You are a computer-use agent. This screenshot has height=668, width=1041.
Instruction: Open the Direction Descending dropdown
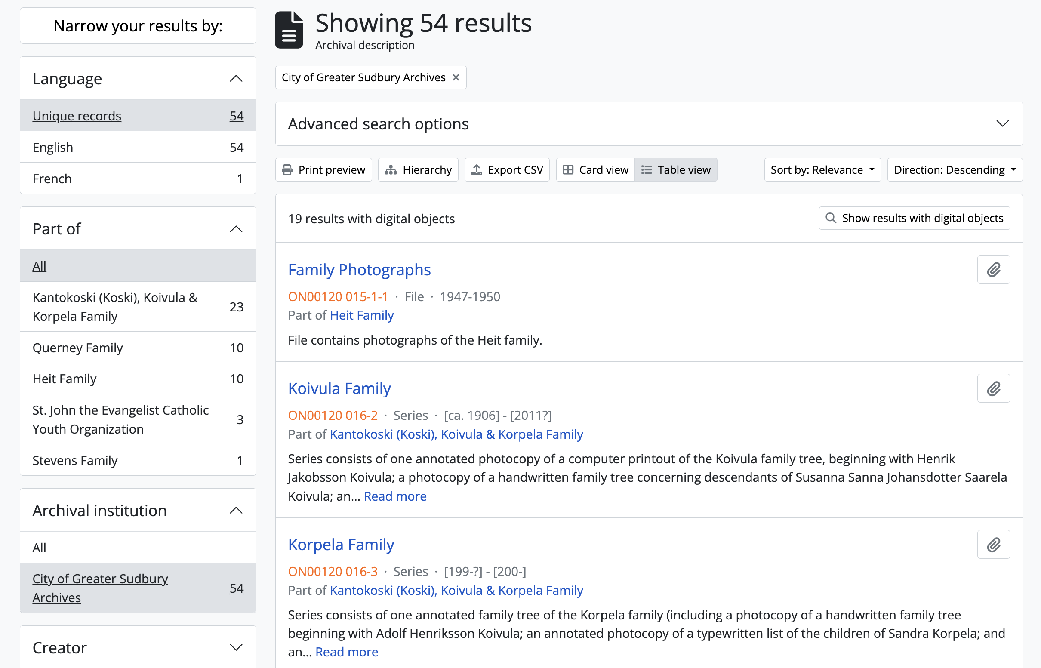coord(954,169)
